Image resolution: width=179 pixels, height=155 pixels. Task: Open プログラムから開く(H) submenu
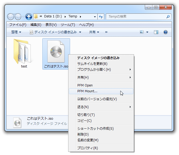pos(101,70)
